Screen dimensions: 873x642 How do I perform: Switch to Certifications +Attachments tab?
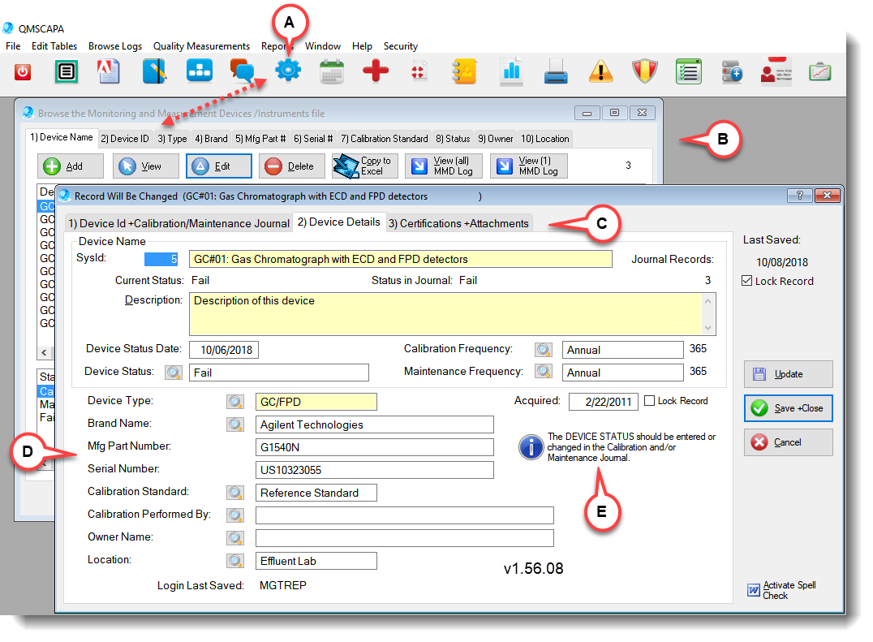(x=458, y=223)
